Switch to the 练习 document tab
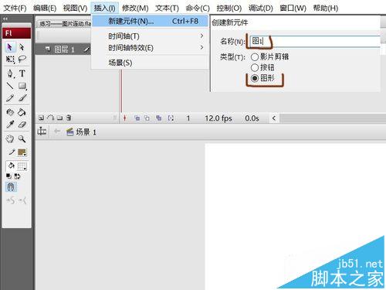Viewport: 386px width, 290px height. [x=64, y=24]
